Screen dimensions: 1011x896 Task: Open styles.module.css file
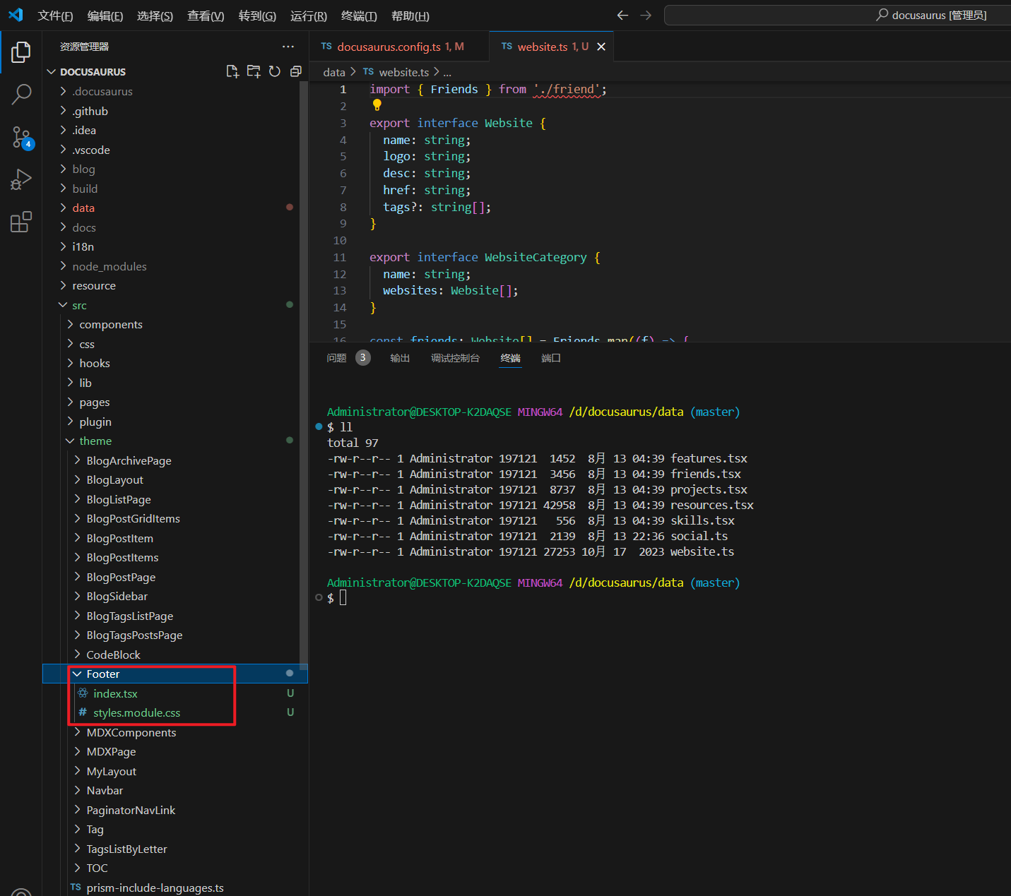coord(175,712)
